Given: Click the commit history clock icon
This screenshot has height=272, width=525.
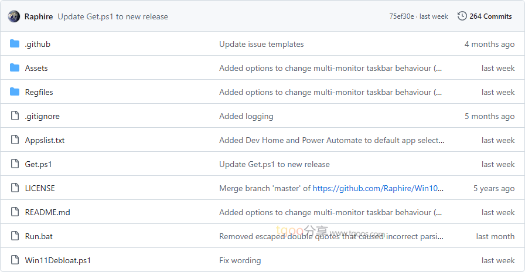Looking at the screenshot, I should [462, 16].
